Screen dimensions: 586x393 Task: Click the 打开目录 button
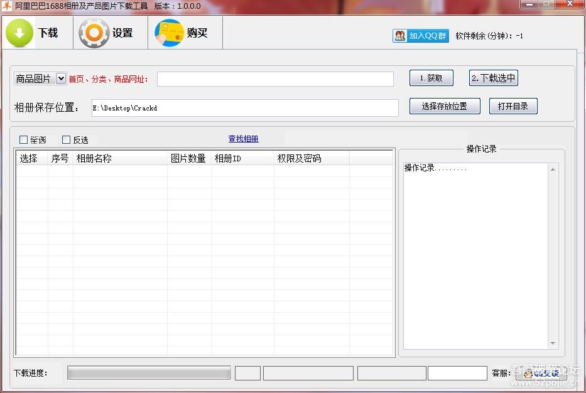point(513,106)
